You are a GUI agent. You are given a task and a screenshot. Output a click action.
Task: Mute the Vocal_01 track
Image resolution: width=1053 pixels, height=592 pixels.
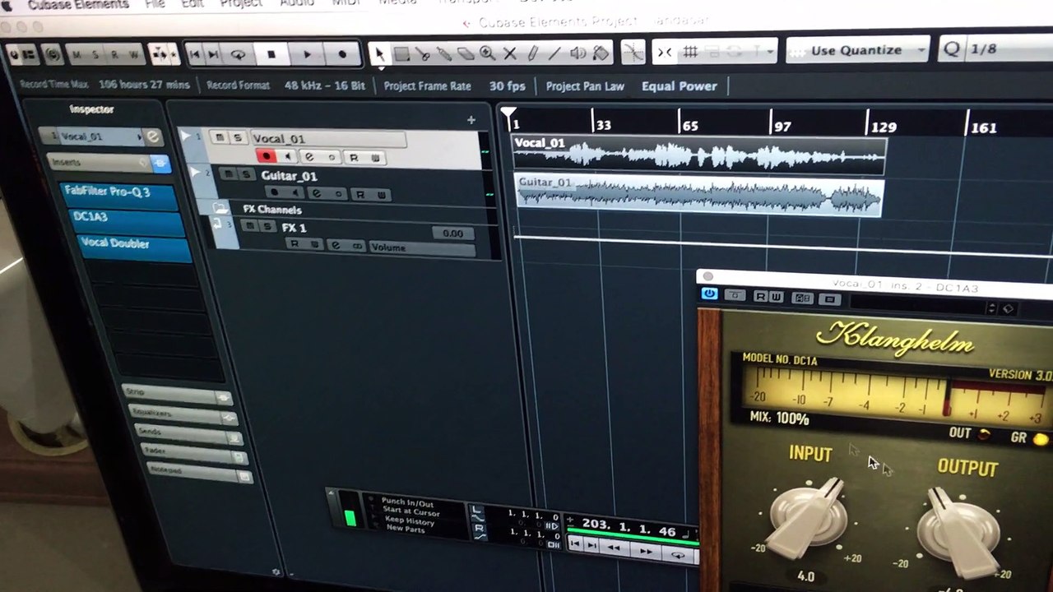coord(219,137)
